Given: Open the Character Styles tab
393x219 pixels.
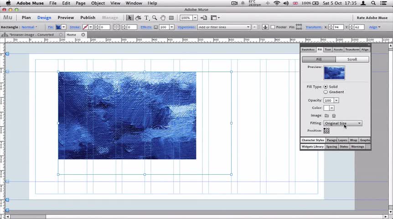Looking at the screenshot, I should (x=313, y=140).
